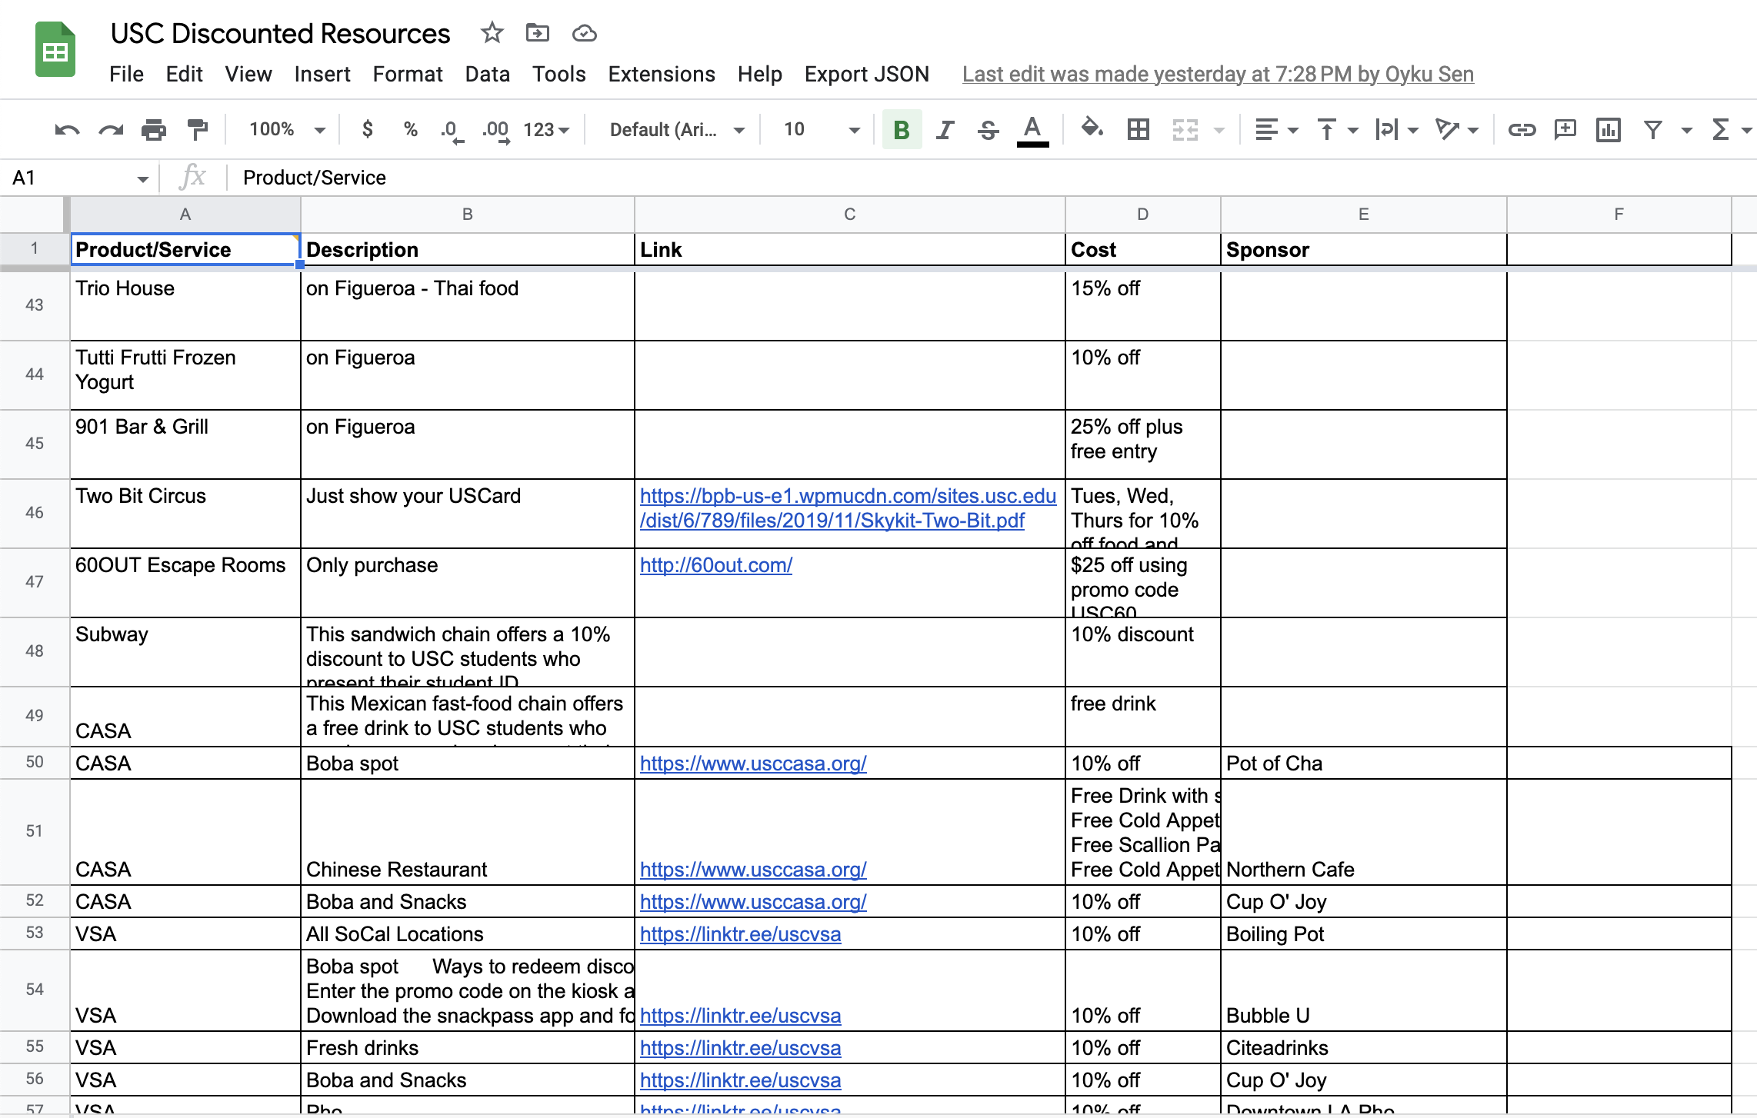
Task: Click the borders icon
Action: pyautogui.click(x=1138, y=130)
